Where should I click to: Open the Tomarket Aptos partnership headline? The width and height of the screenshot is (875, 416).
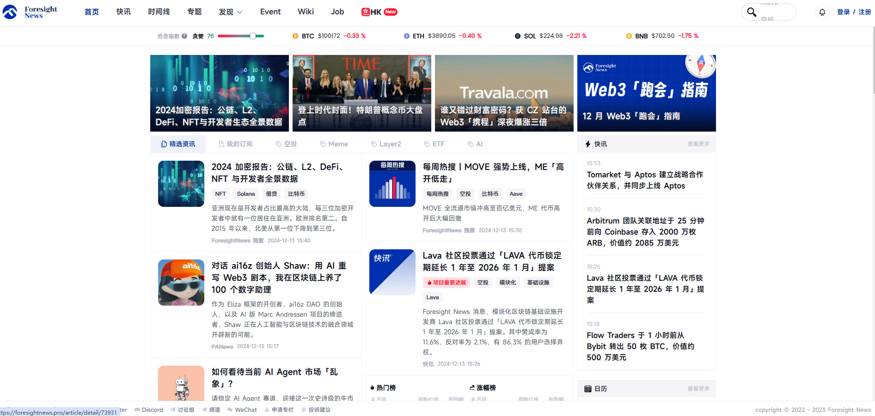pyautogui.click(x=645, y=180)
